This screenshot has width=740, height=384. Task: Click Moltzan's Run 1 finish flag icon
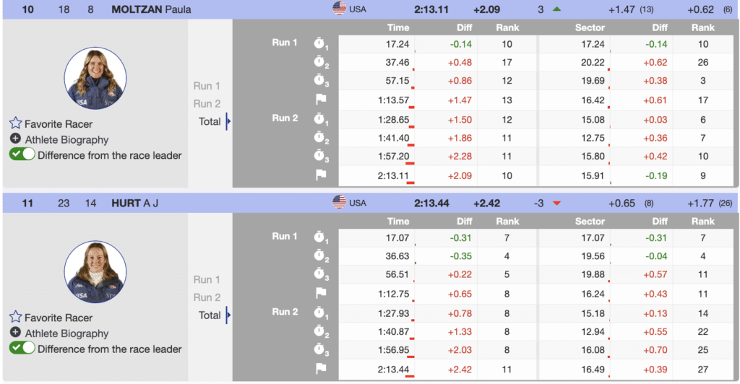[x=321, y=100]
